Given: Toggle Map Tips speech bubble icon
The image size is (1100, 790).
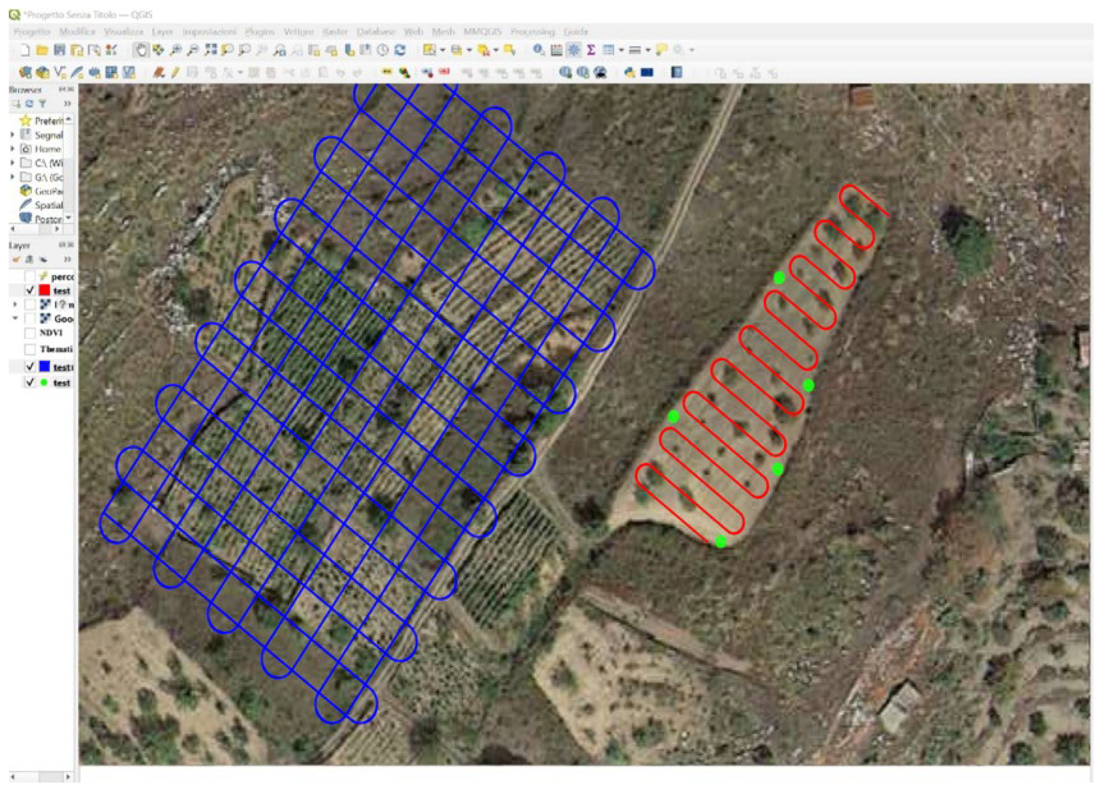Looking at the screenshot, I should tap(661, 50).
